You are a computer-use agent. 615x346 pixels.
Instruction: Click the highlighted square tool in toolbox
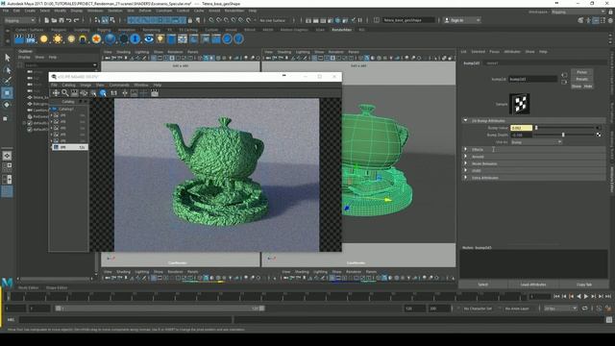coord(7,93)
